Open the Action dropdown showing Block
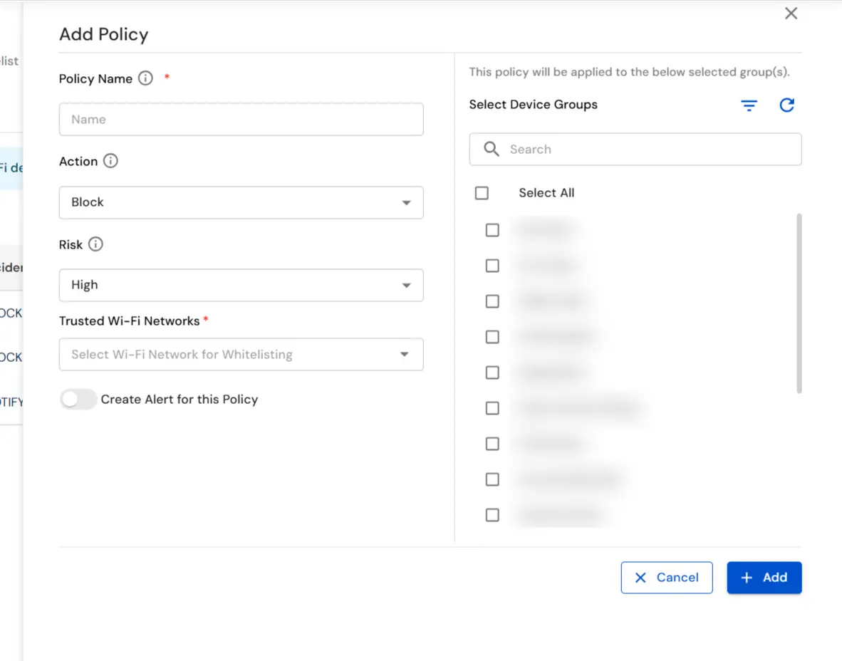This screenshot has width=842, height=661. coord(241,202)
